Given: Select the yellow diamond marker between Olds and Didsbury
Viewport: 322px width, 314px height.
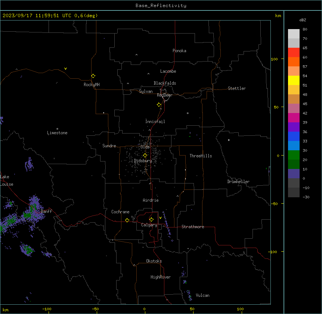Looking at the screenshot, I should 145,156.
